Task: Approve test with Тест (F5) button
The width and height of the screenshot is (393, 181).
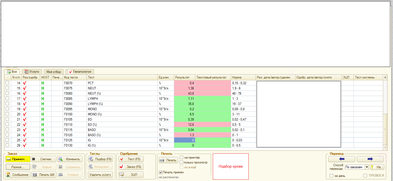Action: (131, 159)
